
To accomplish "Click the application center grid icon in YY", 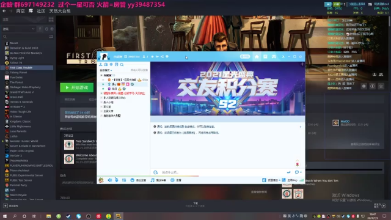I will [x=283, y=180].
